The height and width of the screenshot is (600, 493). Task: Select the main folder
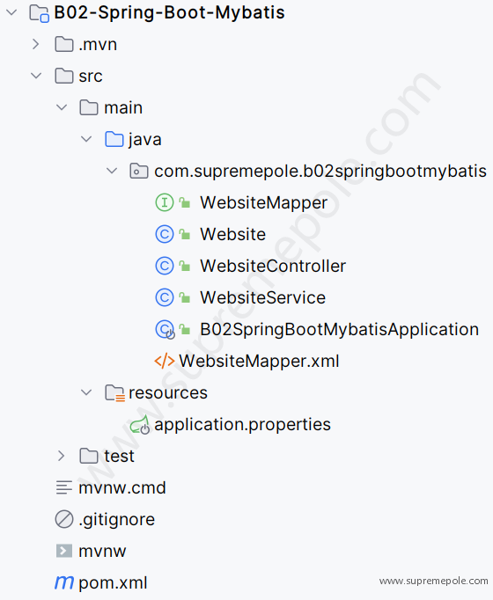tap(123, 108)
